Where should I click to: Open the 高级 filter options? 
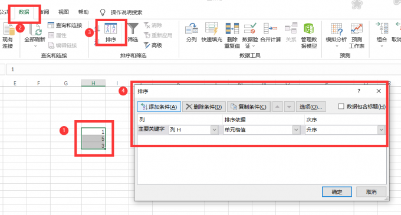[x=153, y=45]
